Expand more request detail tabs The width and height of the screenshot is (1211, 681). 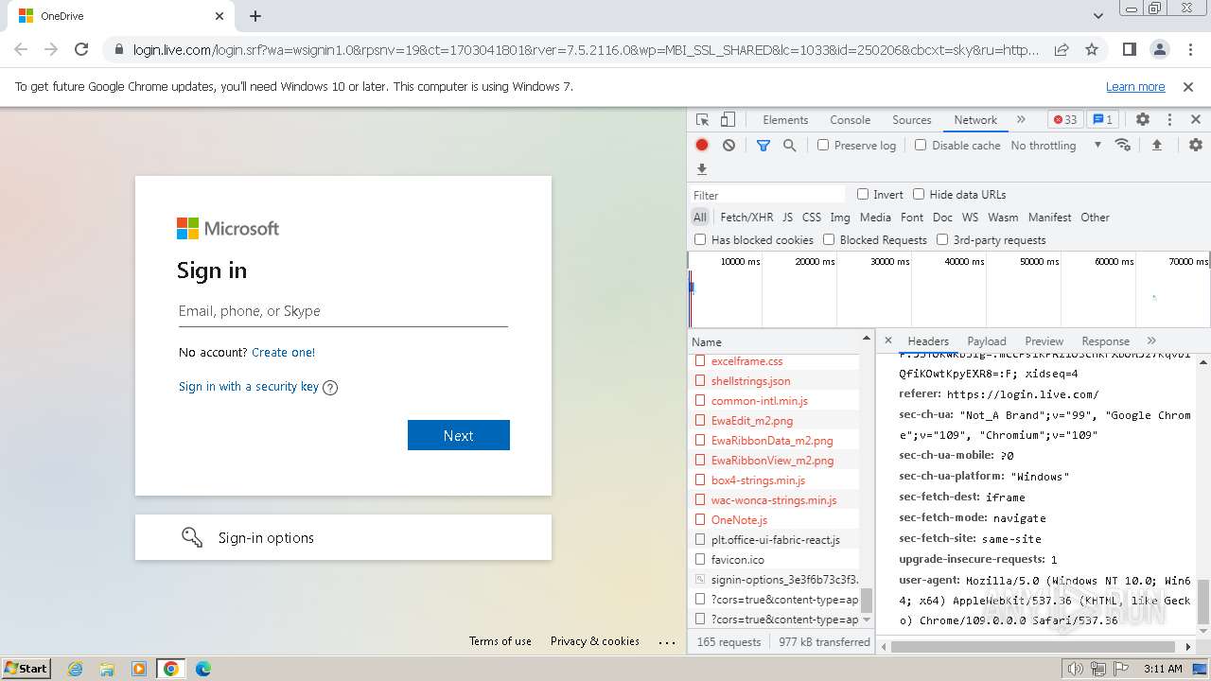point(1151,340)
